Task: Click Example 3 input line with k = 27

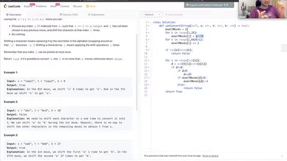Action: (34, 144)
